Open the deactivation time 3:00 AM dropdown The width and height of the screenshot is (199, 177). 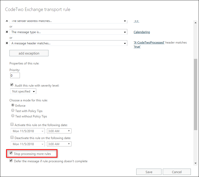[x=59, y=144]
